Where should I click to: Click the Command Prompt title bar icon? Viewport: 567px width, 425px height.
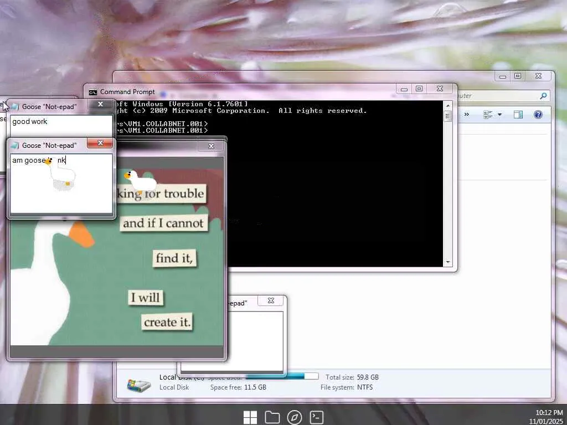pos(93,92)
